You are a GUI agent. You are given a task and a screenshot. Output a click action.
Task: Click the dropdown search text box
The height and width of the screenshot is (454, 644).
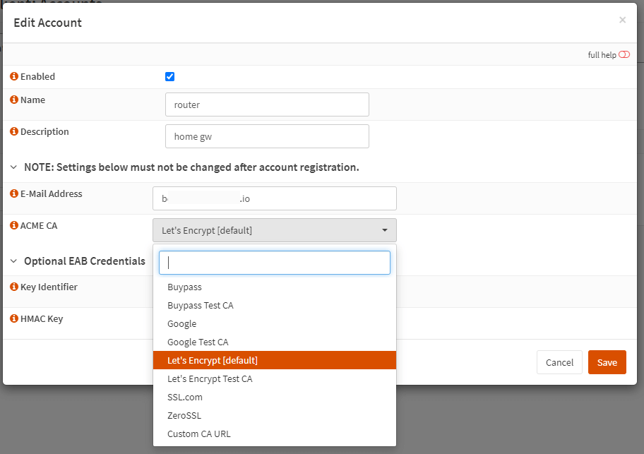tap(274, 263)
